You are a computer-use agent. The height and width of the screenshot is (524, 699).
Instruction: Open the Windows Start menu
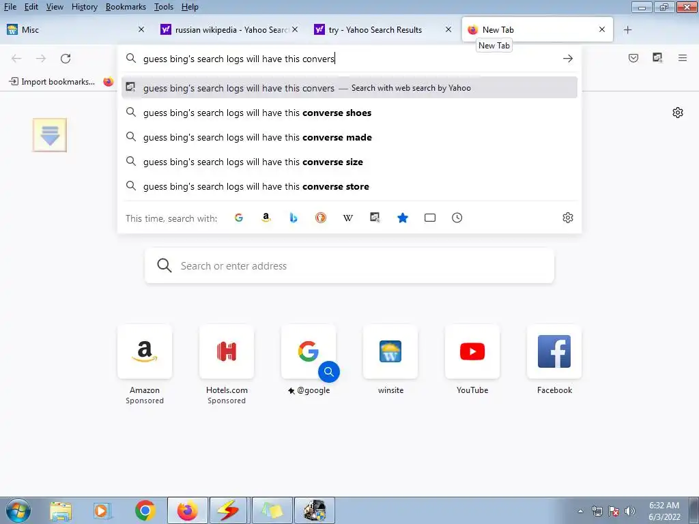(18, 510)
